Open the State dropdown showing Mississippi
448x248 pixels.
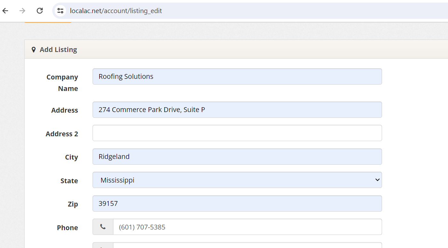pyautogui.click(x=237, y=180)
